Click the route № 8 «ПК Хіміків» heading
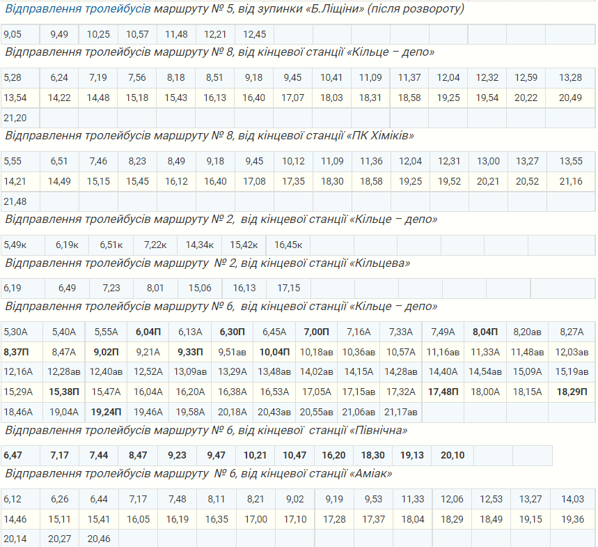The width and height of the screenshot is (598, 547). click(x=210, y=135)
